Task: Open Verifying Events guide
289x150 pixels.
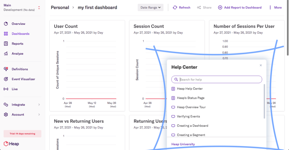Action: coord(188,116)
